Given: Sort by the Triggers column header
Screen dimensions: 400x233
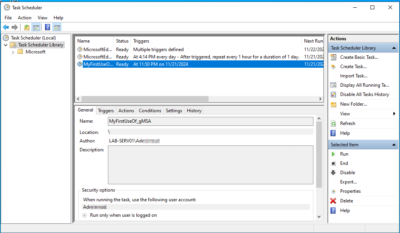Looking at the screenshot, I should point(216,41).
